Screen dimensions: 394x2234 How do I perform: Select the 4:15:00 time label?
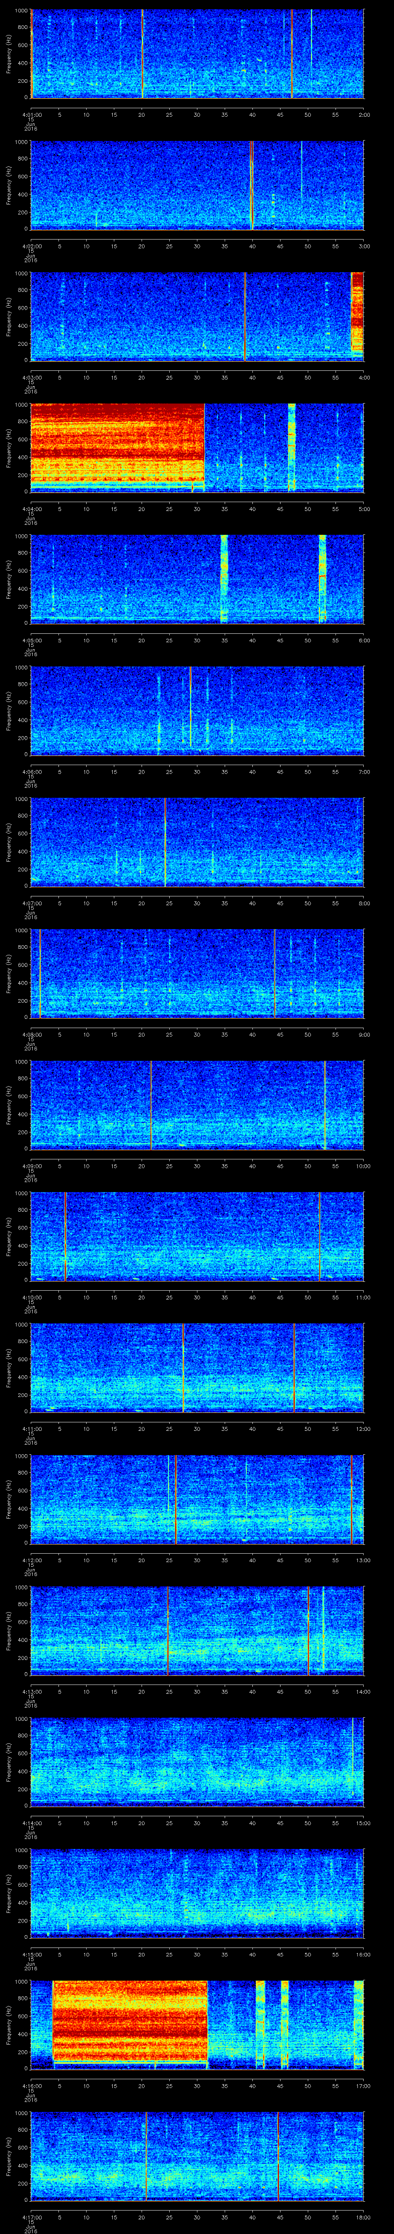click(x=31, y=1954)
